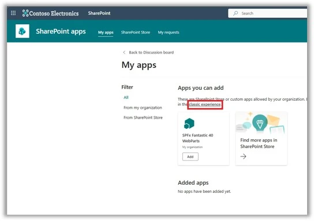Viewport: 314px width, 221px height.
Task: Filter by From SharePoint Store
Action: coord(143,117)
